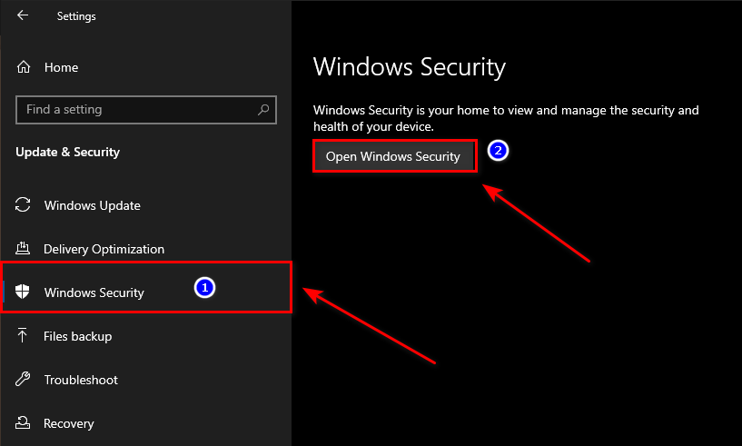Go to Settings Home
742x446 pixels.
61,67
